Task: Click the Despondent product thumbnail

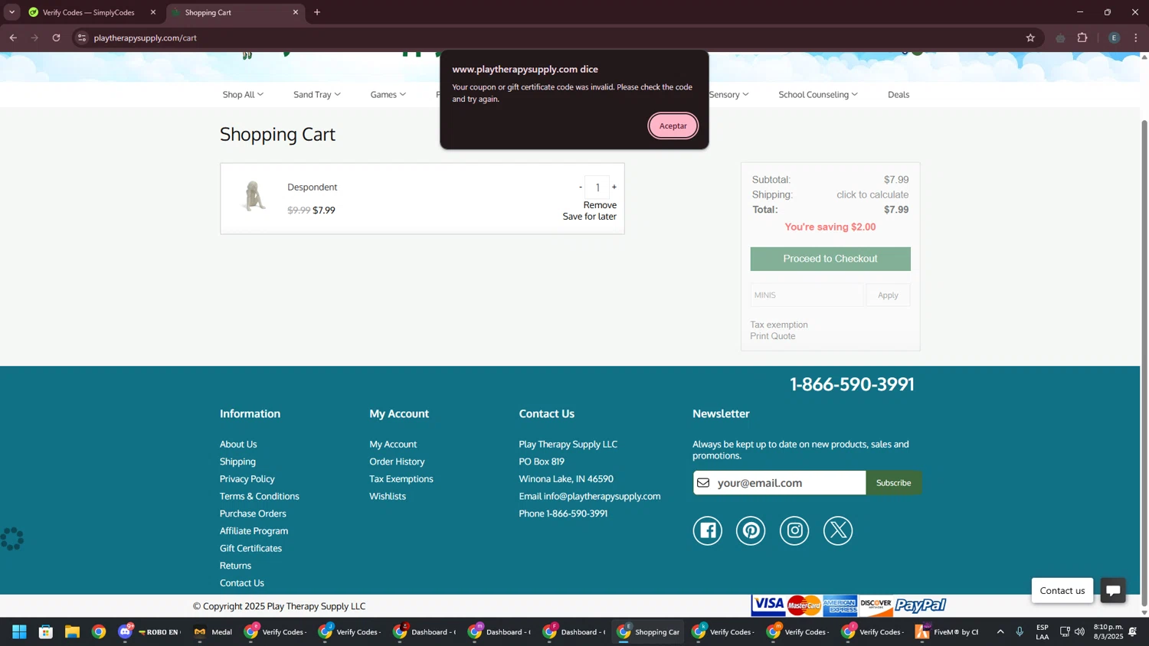Action: coord(254,196)
